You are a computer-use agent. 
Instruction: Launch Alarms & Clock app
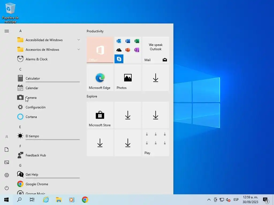coord(49,59)
